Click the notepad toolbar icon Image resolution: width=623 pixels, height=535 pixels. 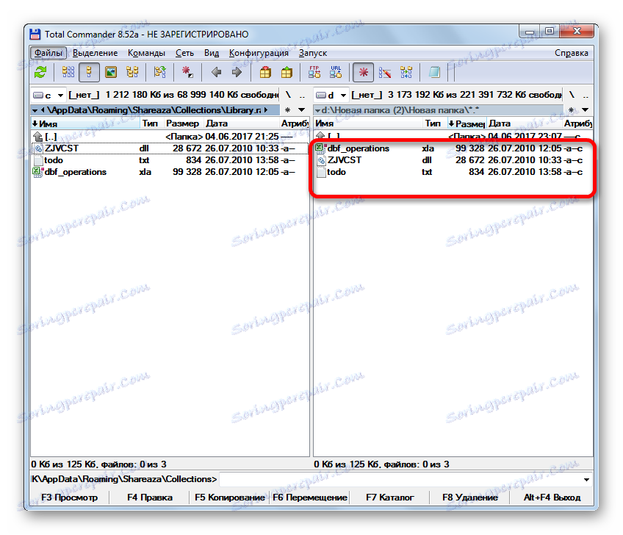[x=434, y=72]
